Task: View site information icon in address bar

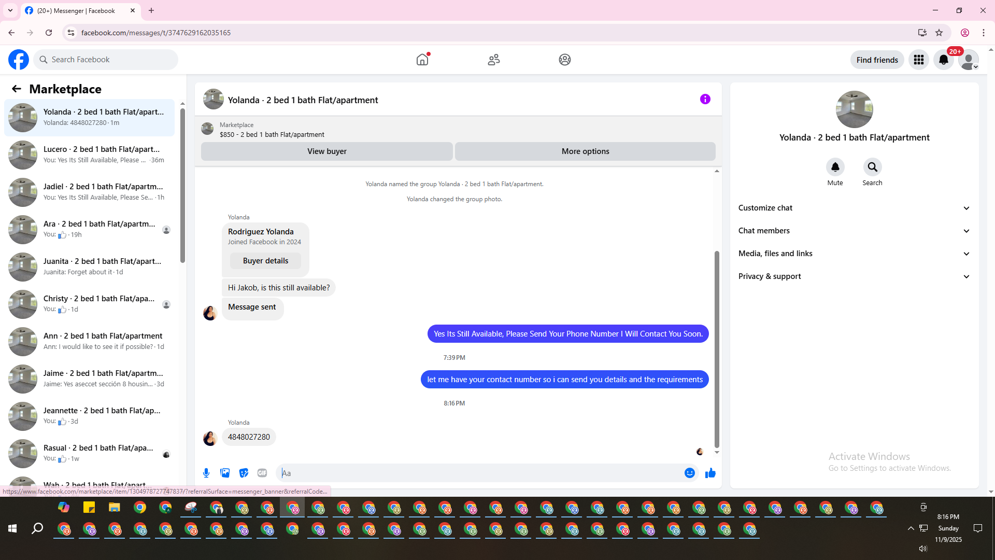Action: (x=71, y=33)
